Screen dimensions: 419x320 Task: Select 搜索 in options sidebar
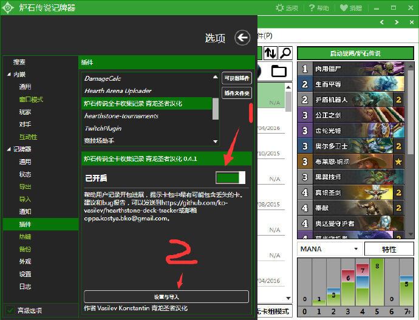click(x=19, y=62)
